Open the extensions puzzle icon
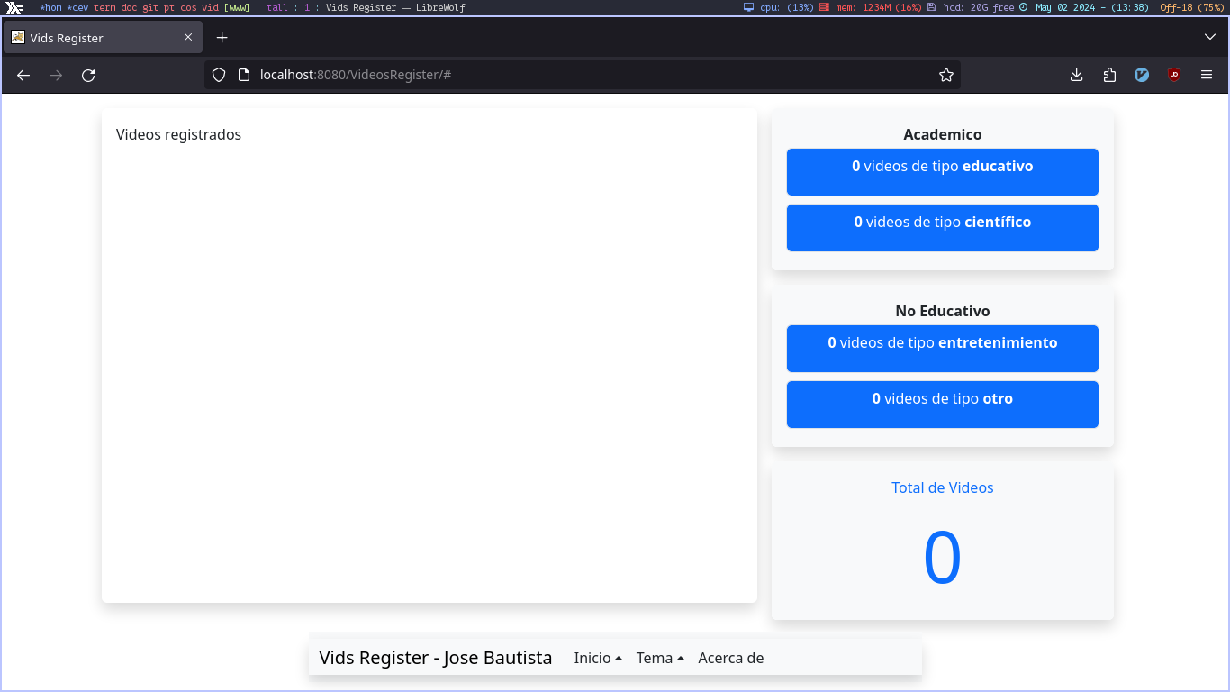This screenshot has width=1230, height=692. point(1109,76)
